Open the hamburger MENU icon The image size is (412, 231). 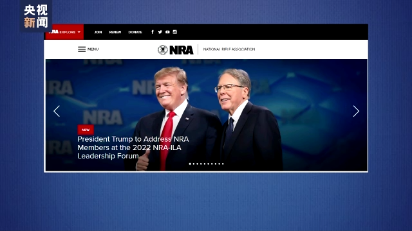(82, 49)
